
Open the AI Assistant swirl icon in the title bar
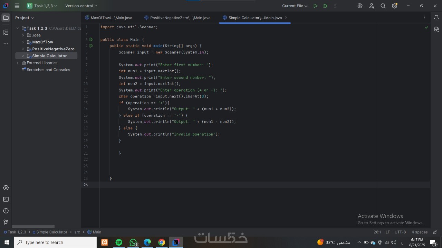(360, 6)
